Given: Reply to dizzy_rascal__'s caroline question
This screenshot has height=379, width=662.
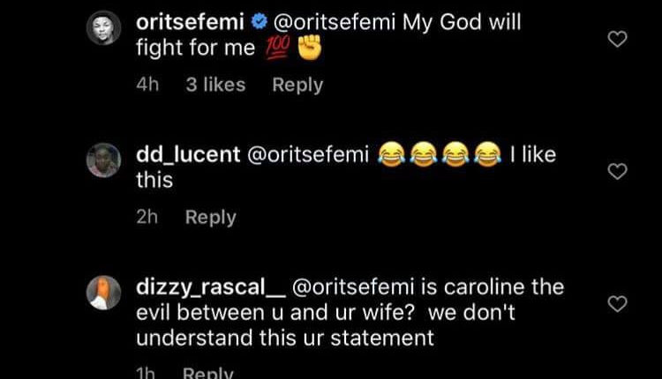Looking at the screenshot, I should coord(208,373).
